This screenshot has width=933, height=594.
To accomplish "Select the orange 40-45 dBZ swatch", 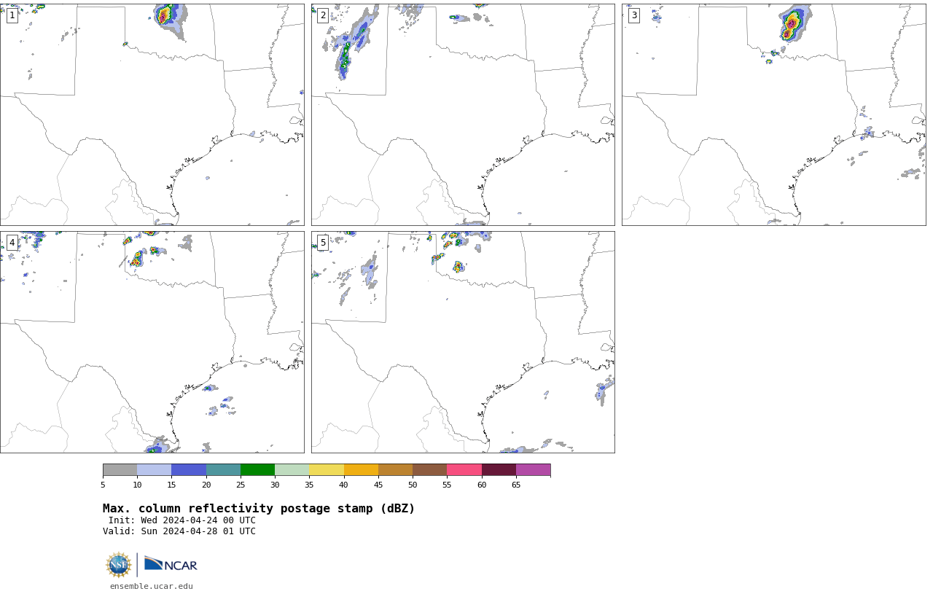I will (x=361, y=469).
